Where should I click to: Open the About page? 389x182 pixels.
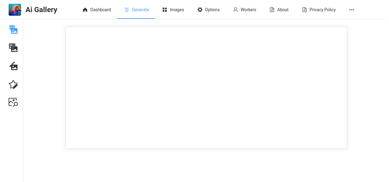[x=283, y=10]
